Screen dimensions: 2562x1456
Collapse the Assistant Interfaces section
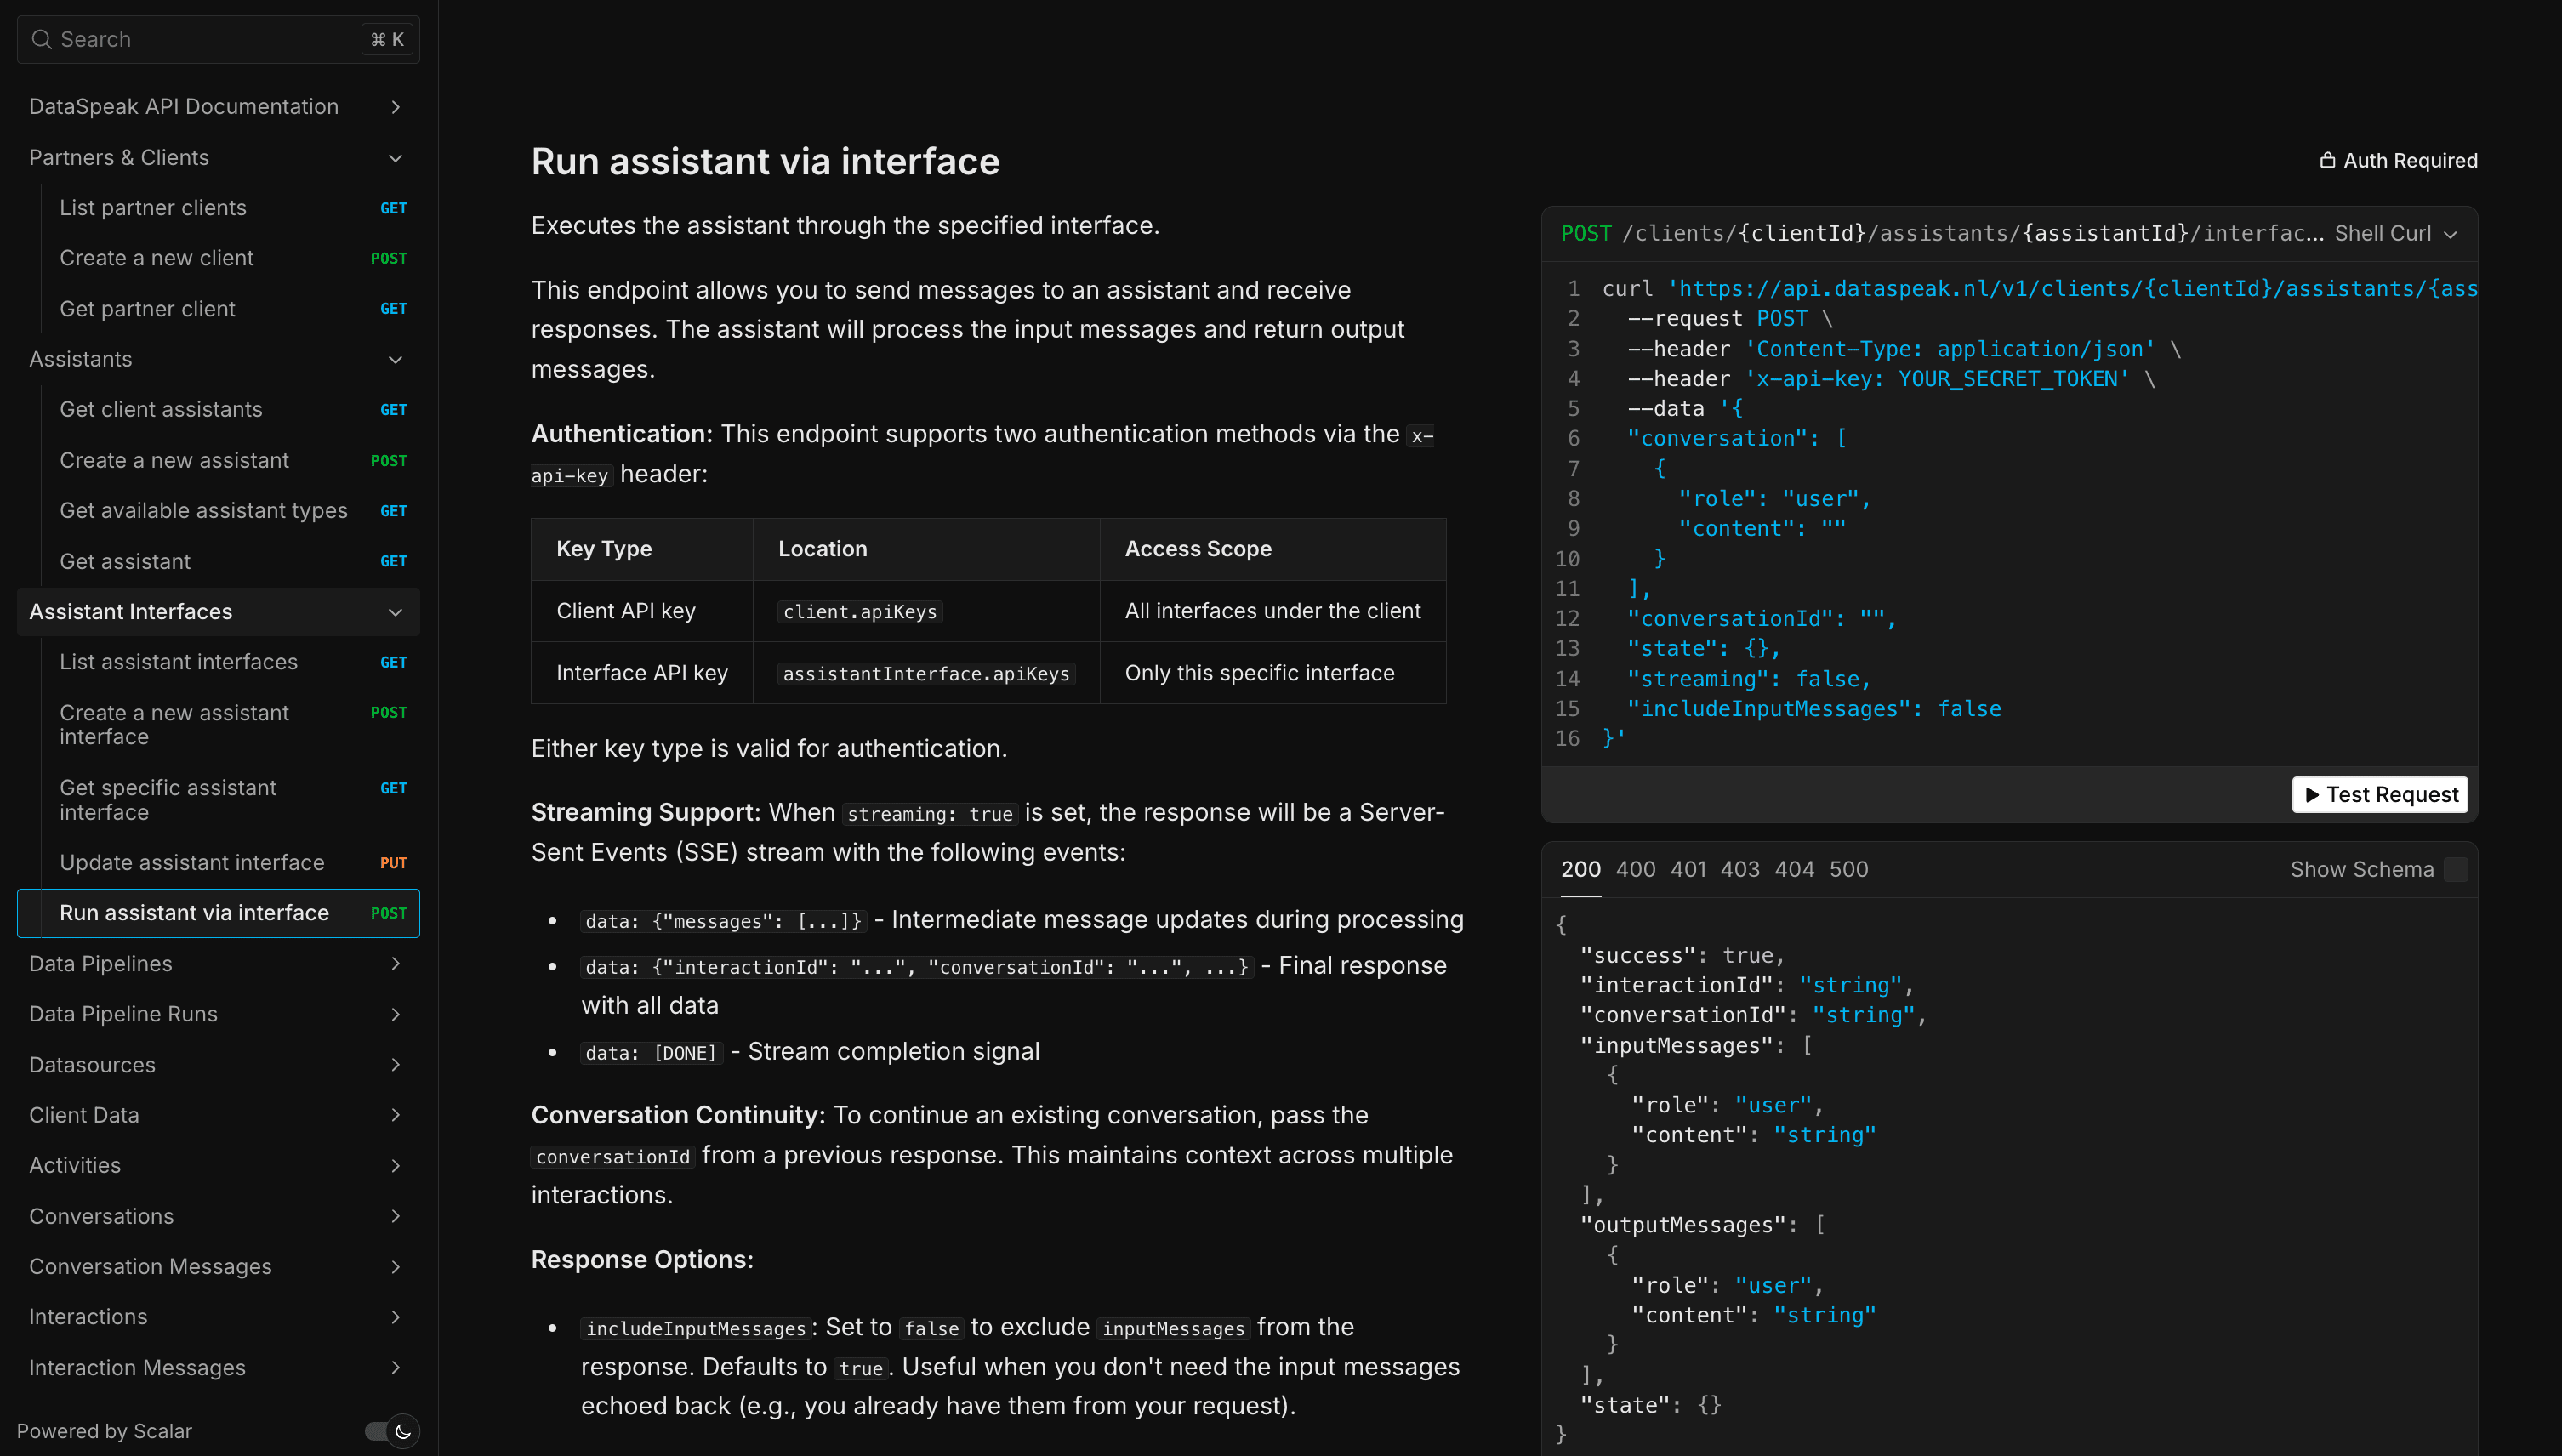[218, 611]
